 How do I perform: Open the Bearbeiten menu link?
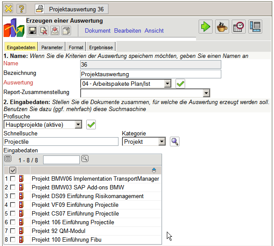click(128, 31)
